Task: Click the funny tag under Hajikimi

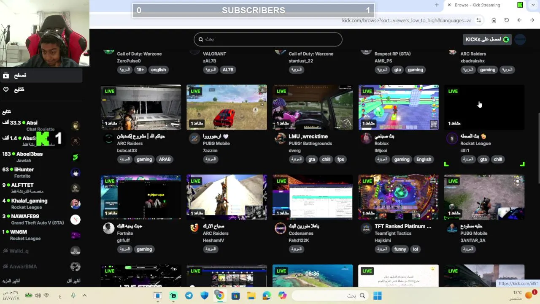Action: [400, 249]
